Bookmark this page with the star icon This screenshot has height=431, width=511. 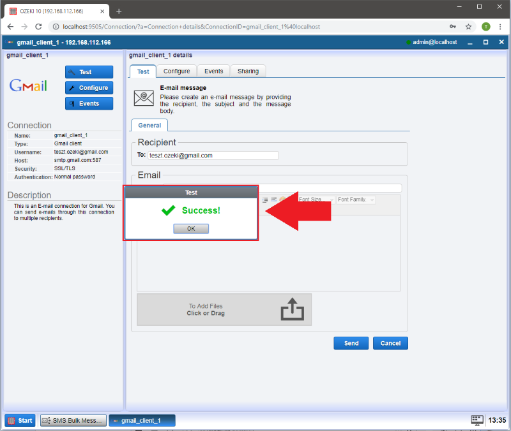tap(468, 27)
